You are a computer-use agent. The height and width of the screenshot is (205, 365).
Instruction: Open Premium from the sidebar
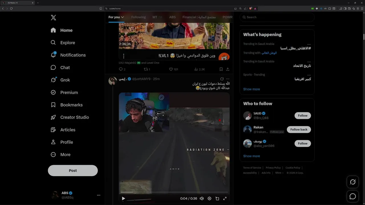[64, 93]
